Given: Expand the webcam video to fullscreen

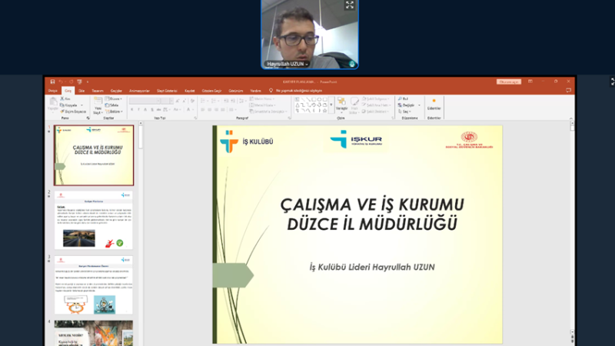Looking at the screenshot, I should tap(350, 5).
